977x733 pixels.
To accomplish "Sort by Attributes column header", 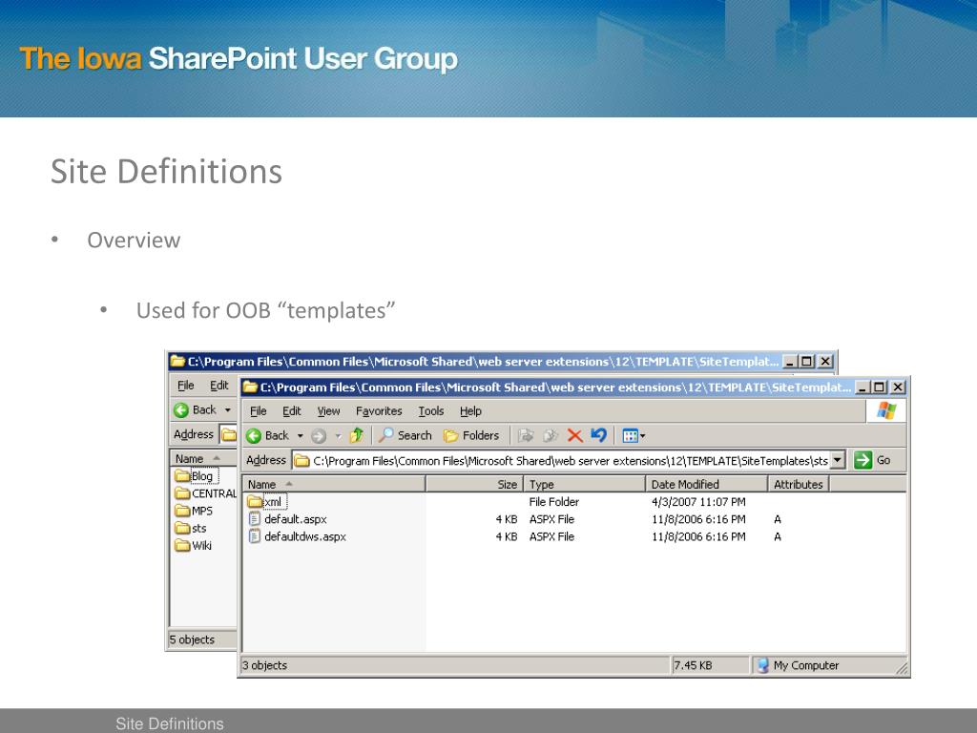I will [x=799, y=484].
